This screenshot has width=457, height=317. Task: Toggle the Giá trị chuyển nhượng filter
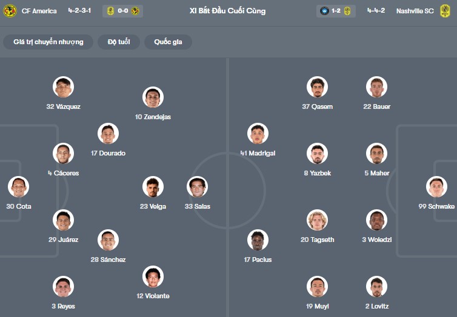[48, 42]
